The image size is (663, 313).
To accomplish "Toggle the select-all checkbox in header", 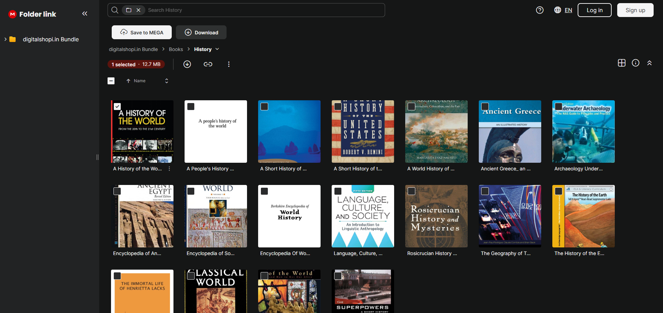I will [x=111, y=81].
